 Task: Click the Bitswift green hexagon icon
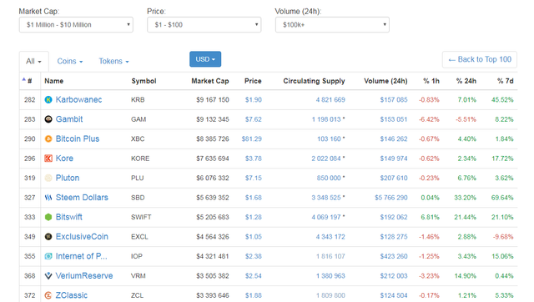(48, 217)
